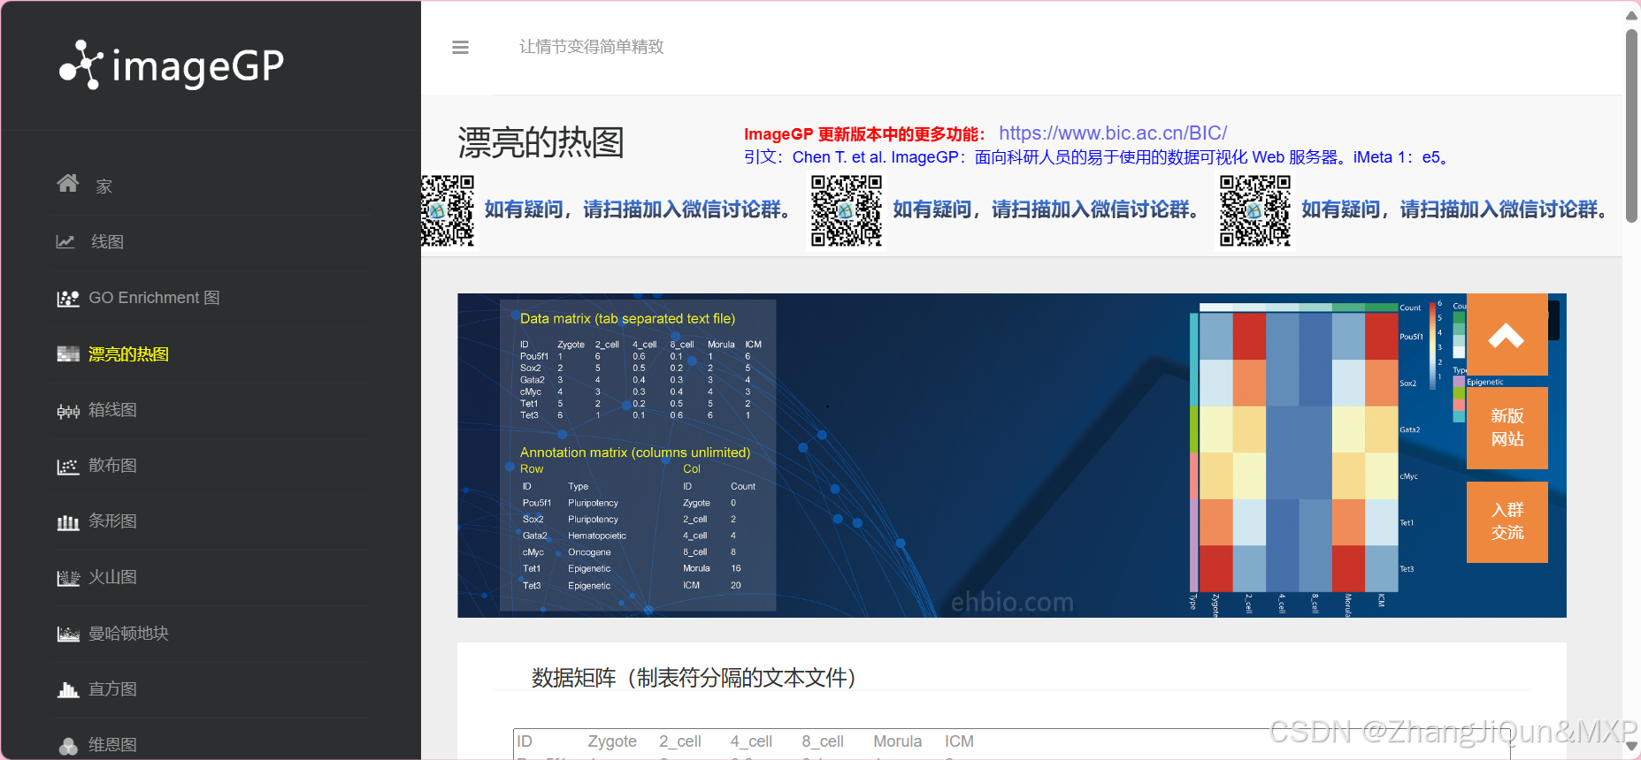Click the page vertical scrollbar thumb
The height and width of the screenshot is (760, 1641).
click(1632, 125)
